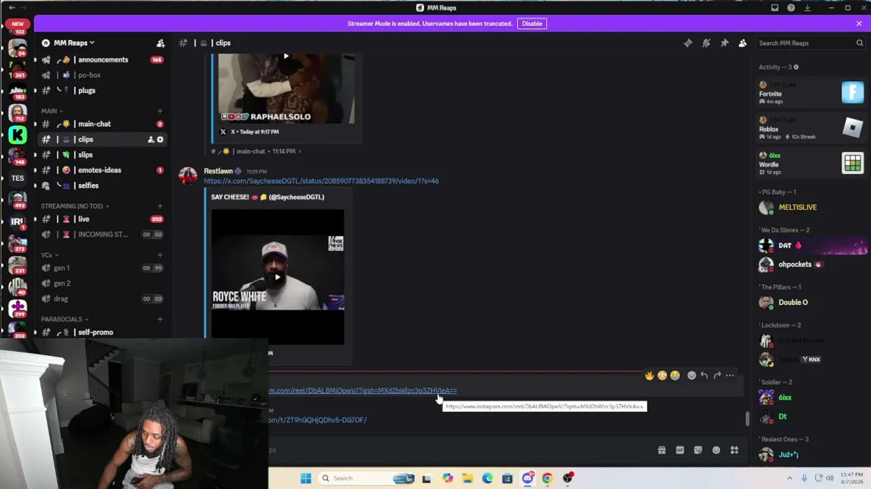The image size is (871, 489).
Task: Open Google Chrome from the taskbar
Action: point(547,478)
